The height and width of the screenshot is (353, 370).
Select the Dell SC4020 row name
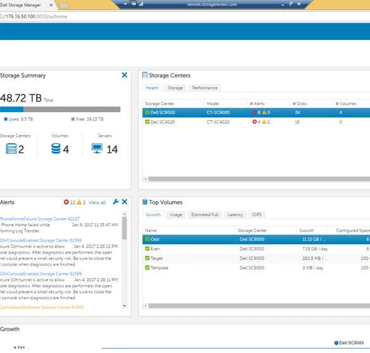[x=163, y=122]
